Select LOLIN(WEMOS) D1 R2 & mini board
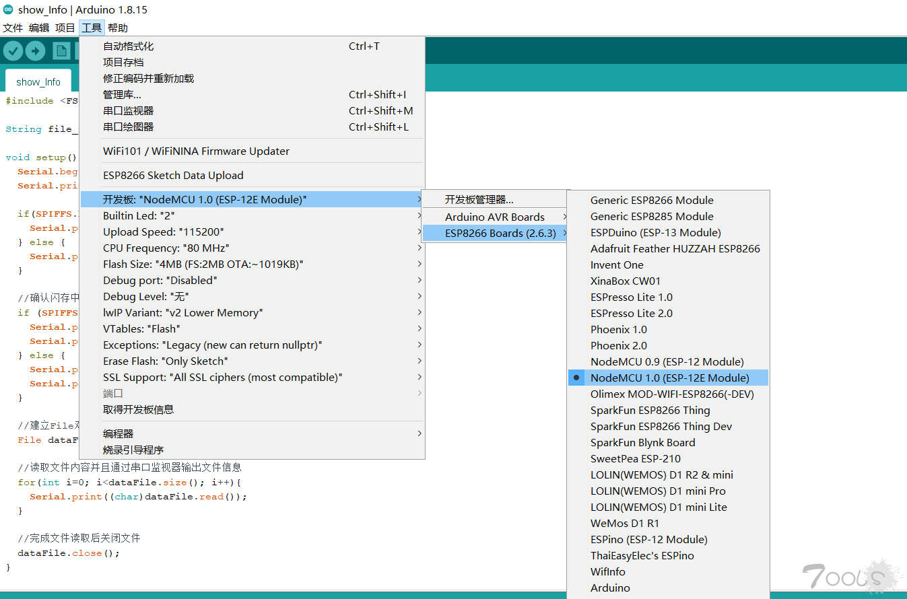The image size is (907, 599). [x=668, y=474]
